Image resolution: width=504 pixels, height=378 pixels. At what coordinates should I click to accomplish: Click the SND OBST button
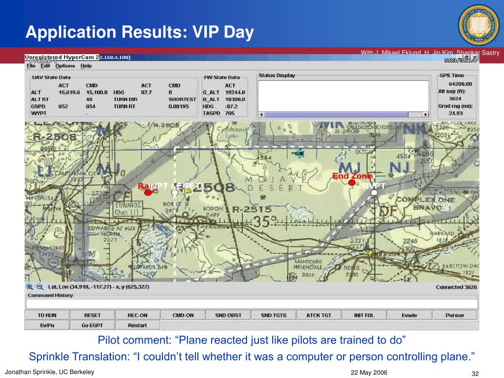(228, 315)
